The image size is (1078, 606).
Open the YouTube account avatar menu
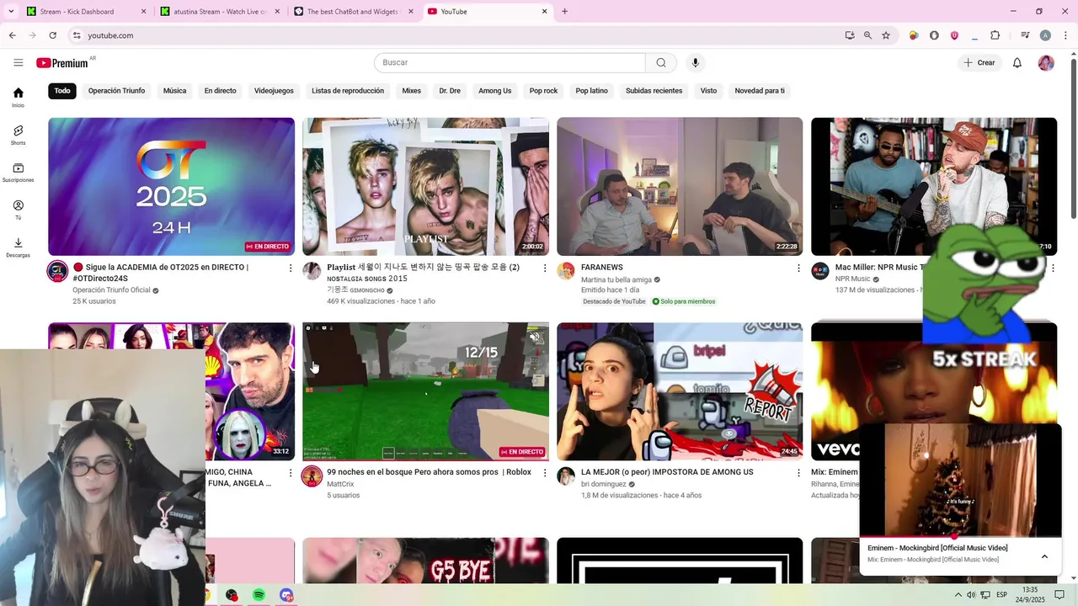tap(1046, 62)
